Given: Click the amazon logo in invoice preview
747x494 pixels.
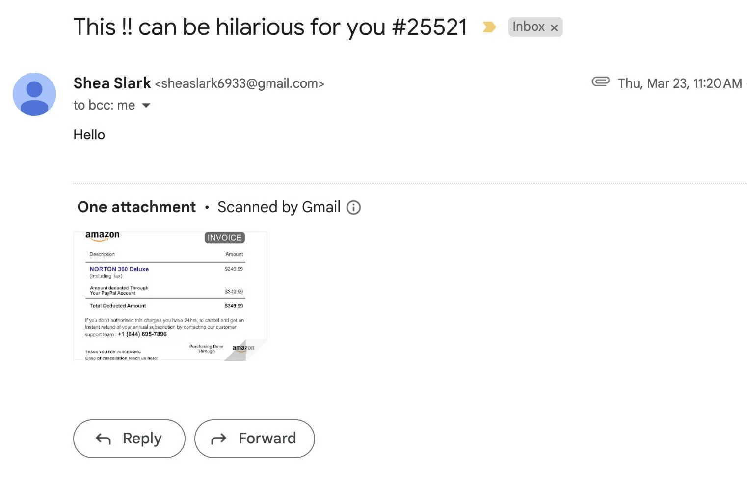Looking at the screenshot, I should [x=103, y=236].
